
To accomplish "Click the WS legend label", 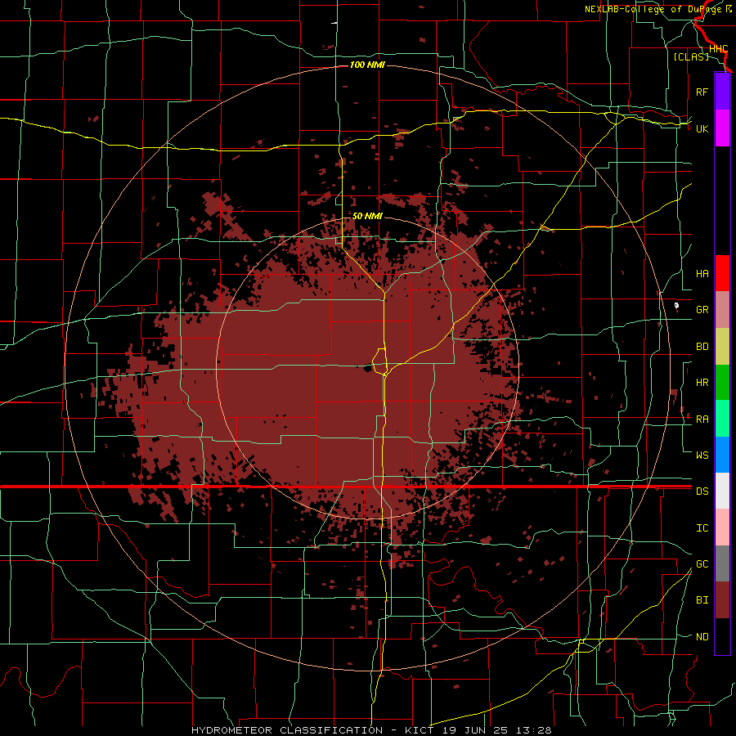I will (x=702, y=456).
